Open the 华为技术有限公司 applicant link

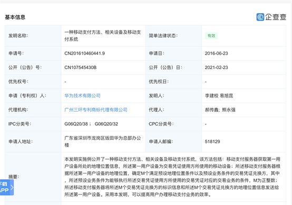82,96
